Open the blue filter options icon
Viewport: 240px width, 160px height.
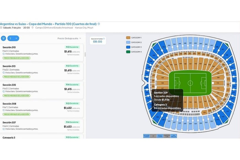pyautogui.click(x=4, y=38)
